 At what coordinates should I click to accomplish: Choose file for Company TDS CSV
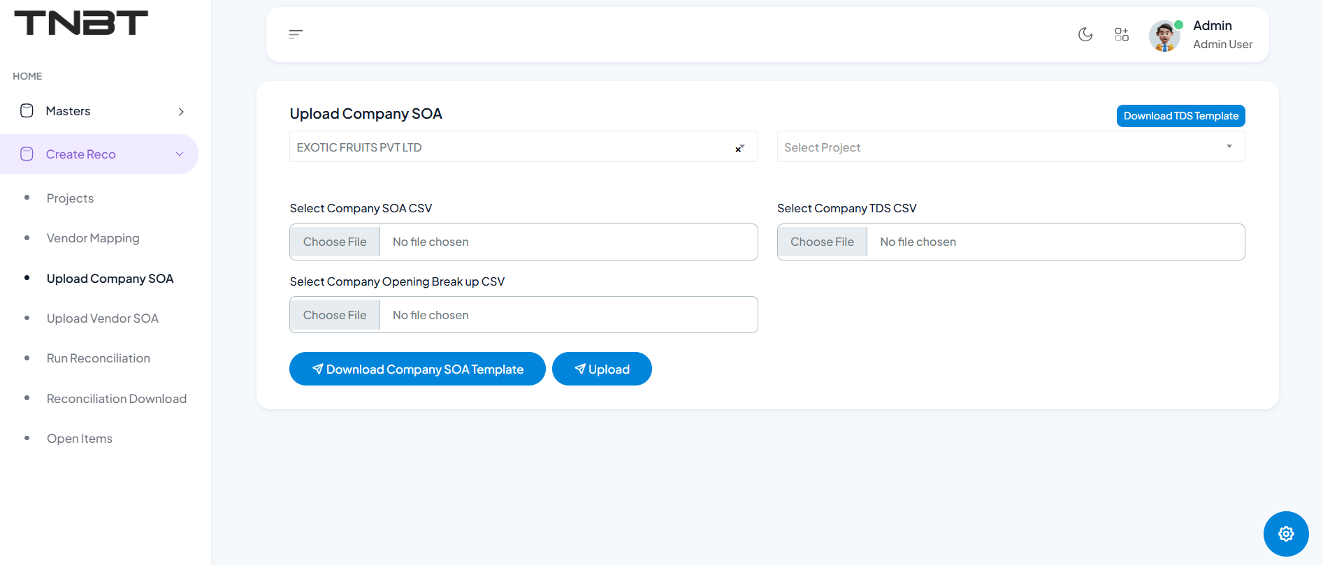[822, 242]
